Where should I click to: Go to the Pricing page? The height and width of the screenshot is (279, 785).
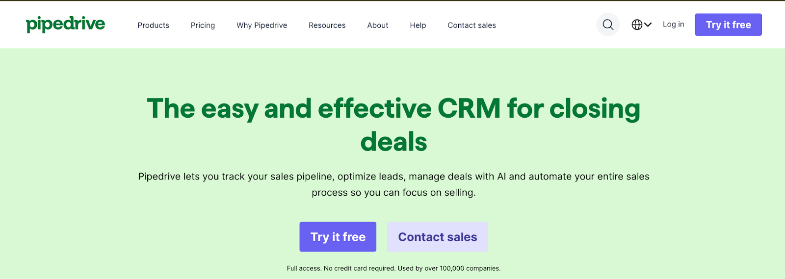pyautogui.click(x=203, y=25)
